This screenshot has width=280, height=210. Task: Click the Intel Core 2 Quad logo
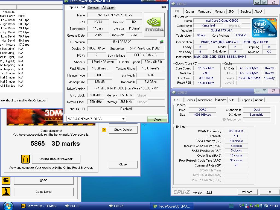(264, 28)
